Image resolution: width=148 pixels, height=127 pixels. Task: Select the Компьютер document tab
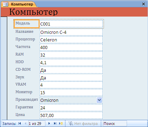[x=19, y=4]
